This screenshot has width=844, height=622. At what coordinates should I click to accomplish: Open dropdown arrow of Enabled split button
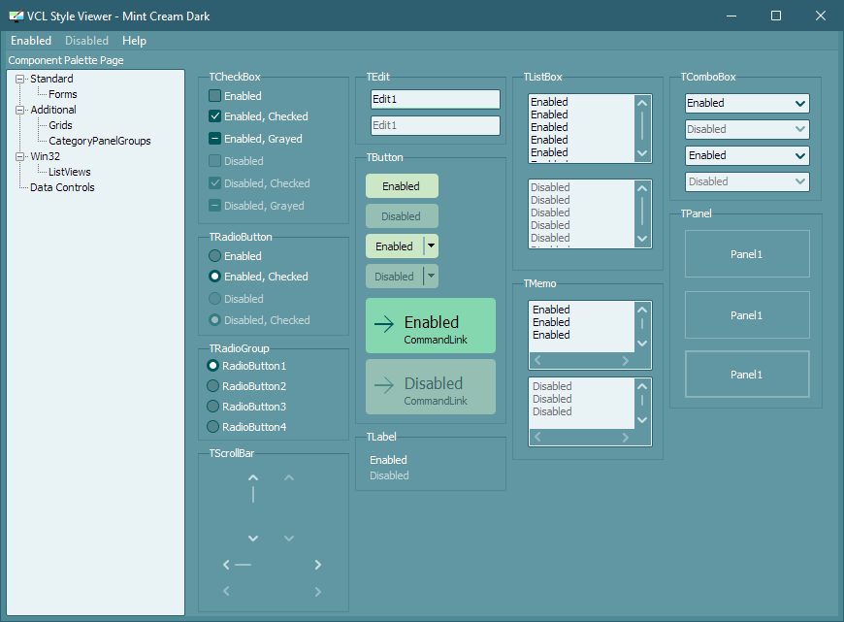(x=431, y=246)
